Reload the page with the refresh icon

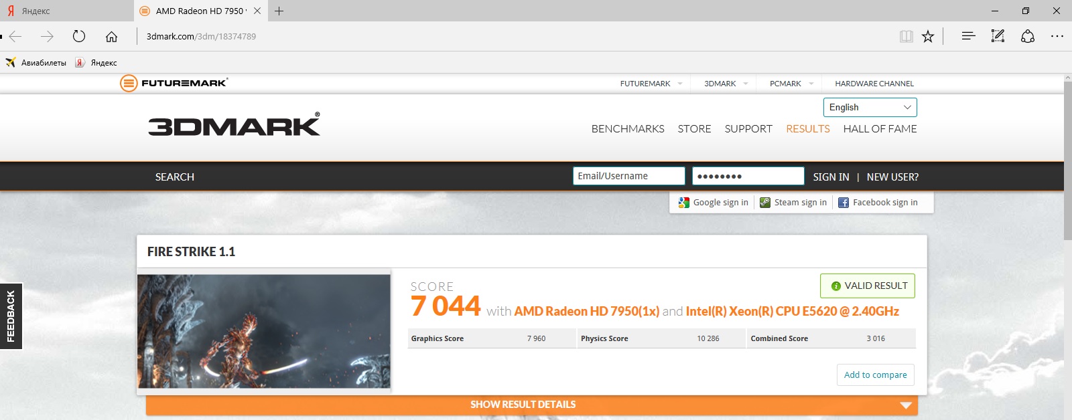(79, 36)
